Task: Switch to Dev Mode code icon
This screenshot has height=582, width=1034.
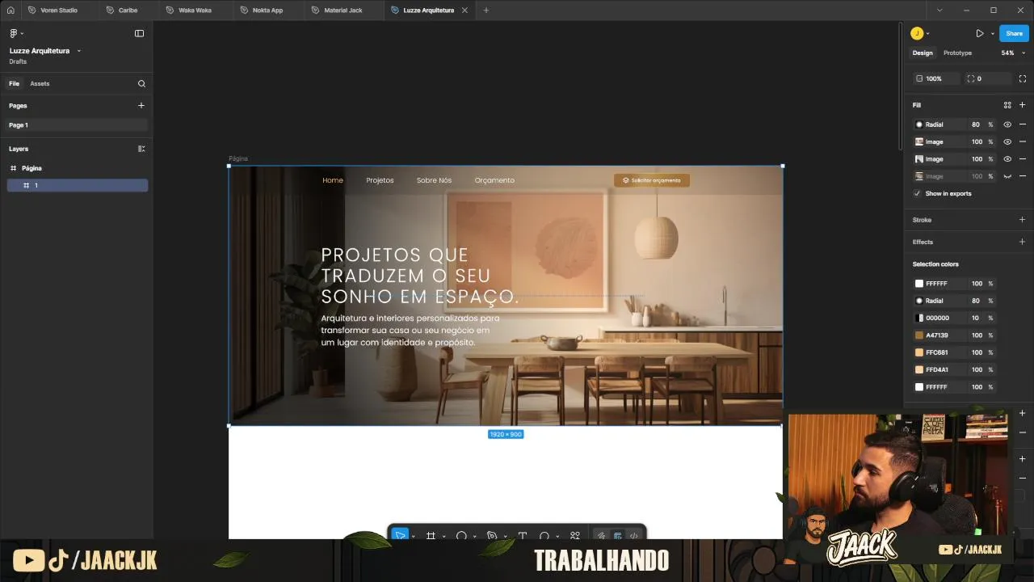Action: click(x=634, y=535)
